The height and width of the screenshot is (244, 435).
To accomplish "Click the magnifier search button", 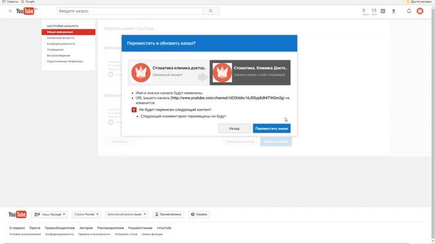I will click(211, 11).
